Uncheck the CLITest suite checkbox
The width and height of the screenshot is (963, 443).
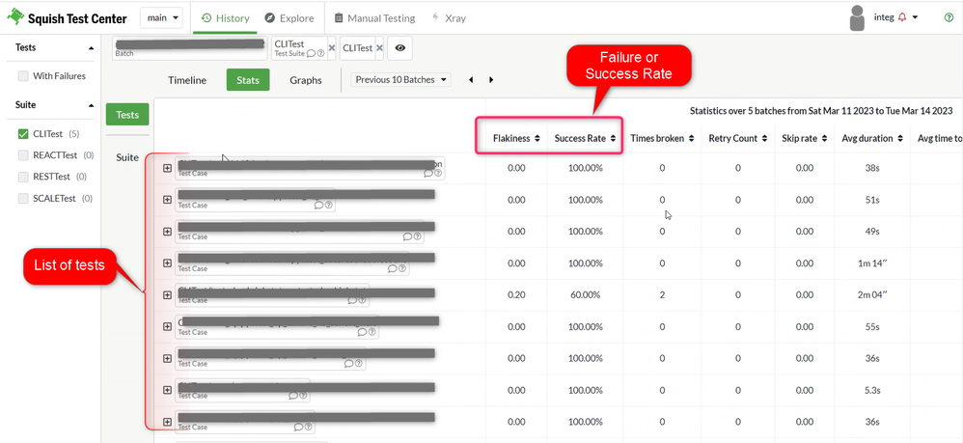[x=23, y=134]
